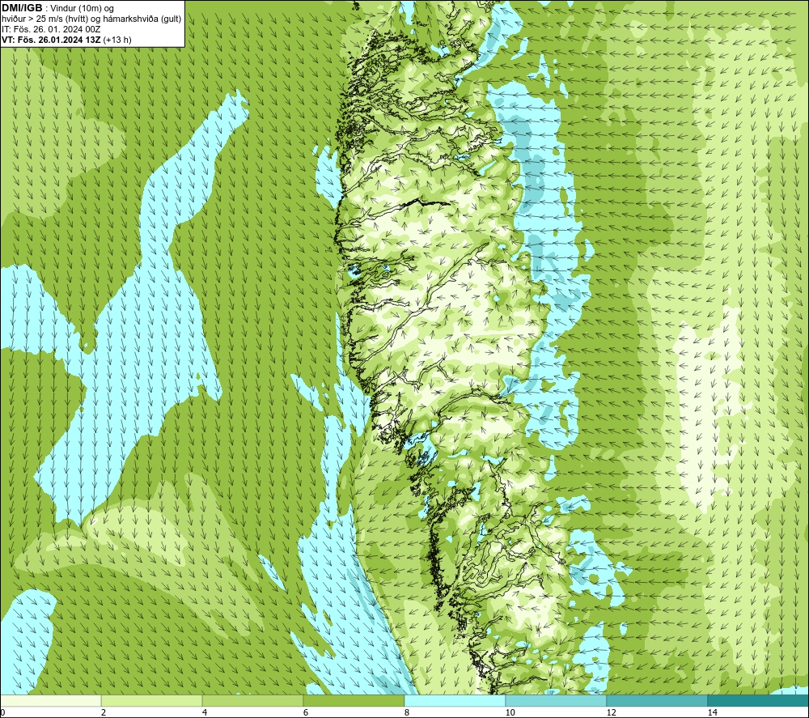This screenshot has height=718, width=809.
Task: Click the 6–8 m/s dark green swatch
Action: 354,701
